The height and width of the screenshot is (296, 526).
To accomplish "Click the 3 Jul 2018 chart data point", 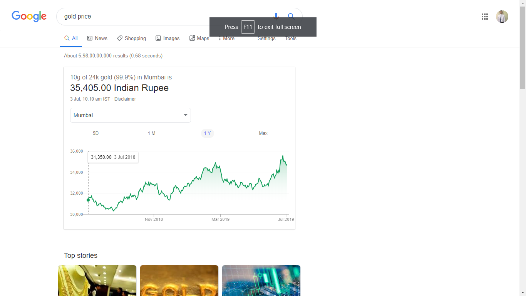I will [x=88, y=200].
